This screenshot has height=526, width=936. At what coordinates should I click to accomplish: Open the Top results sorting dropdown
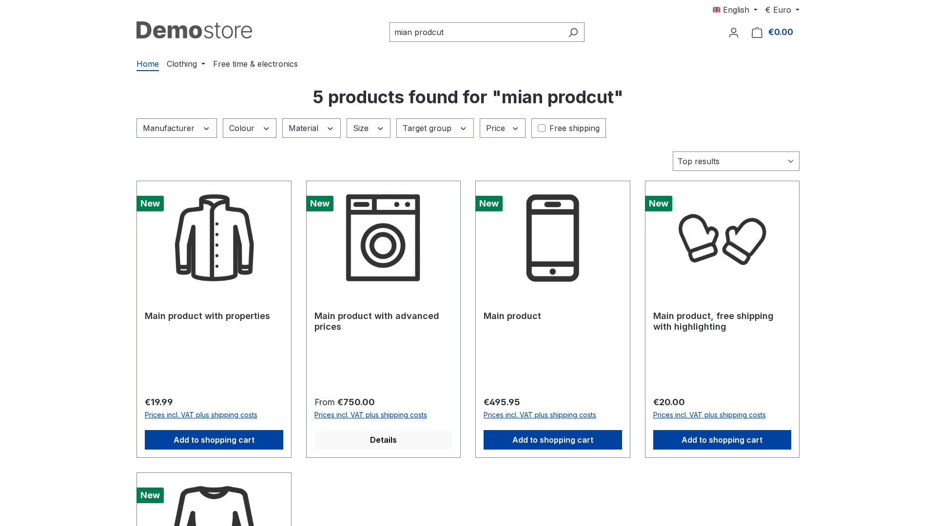736,161
